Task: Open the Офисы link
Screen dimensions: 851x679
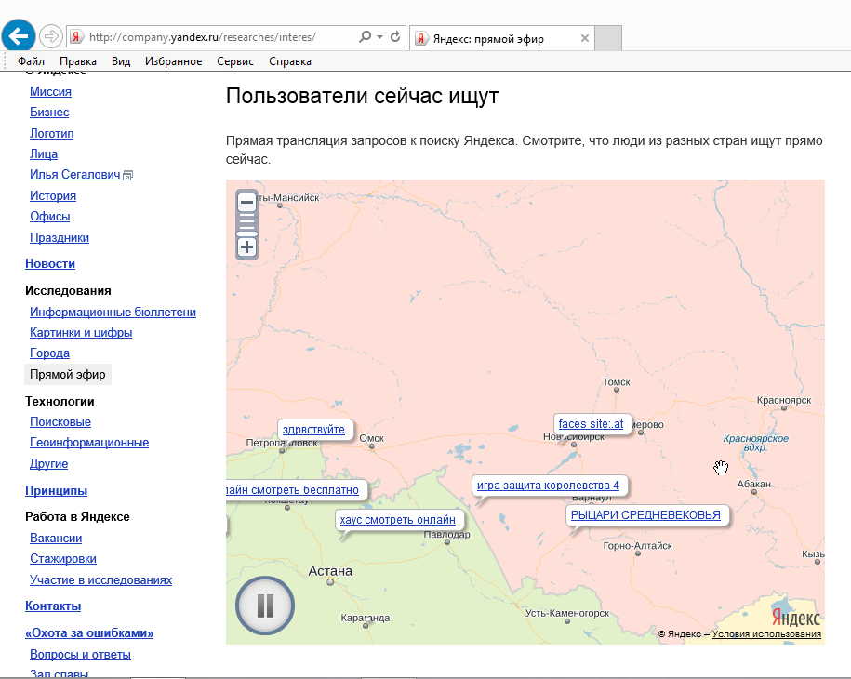Action: [50, 217]
